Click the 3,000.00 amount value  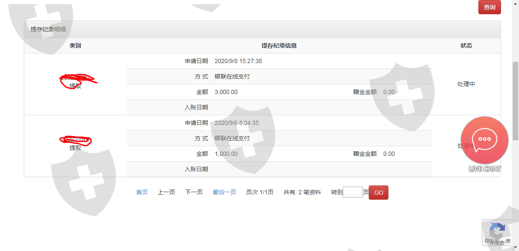coord(226,92)
